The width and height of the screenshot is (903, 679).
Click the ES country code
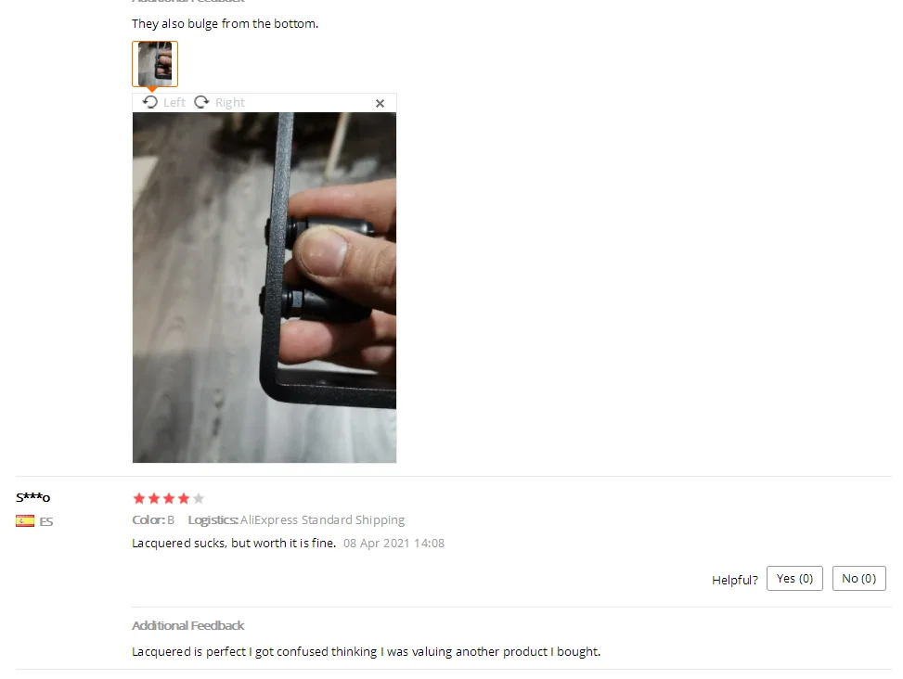(46, 522)
